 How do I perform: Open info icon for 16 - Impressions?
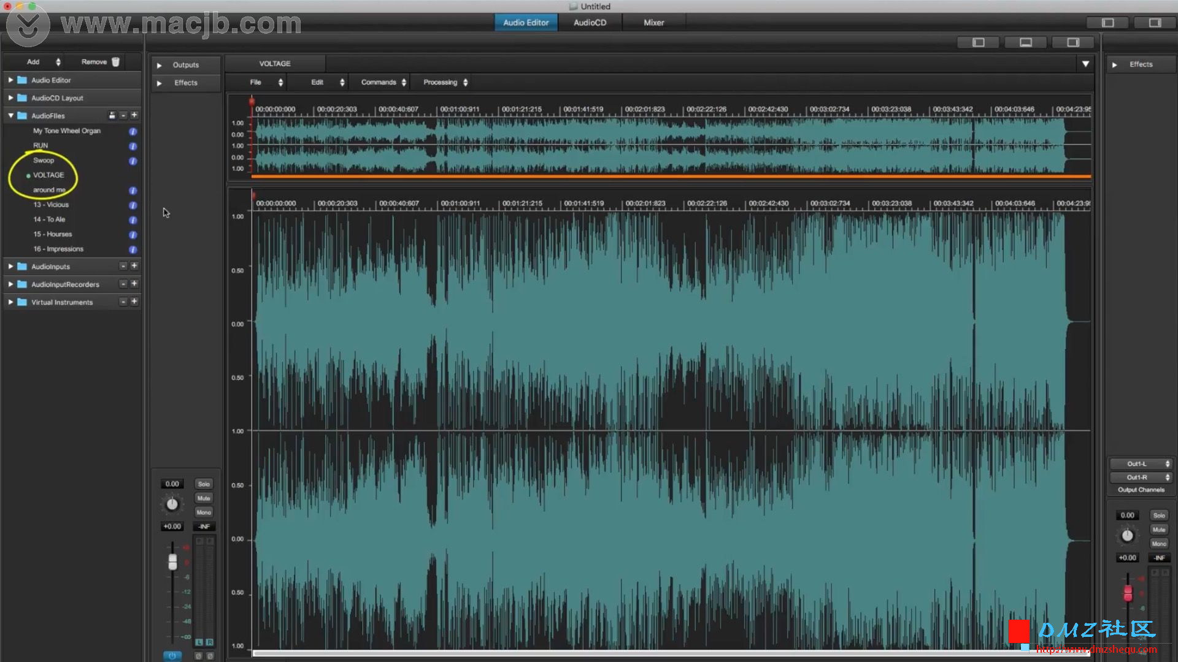pyautogui.click(x=133, y=249)
